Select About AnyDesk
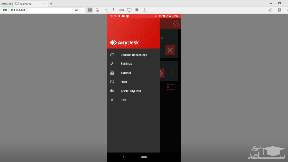Image resolution: width=288 pixels, height=162 pixels. [131, 91]
